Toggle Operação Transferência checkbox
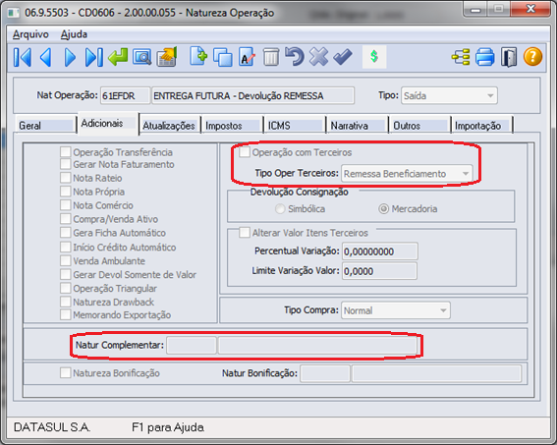Image resolution: width=557 pixels, height=445 pixels. coord(66,152)
